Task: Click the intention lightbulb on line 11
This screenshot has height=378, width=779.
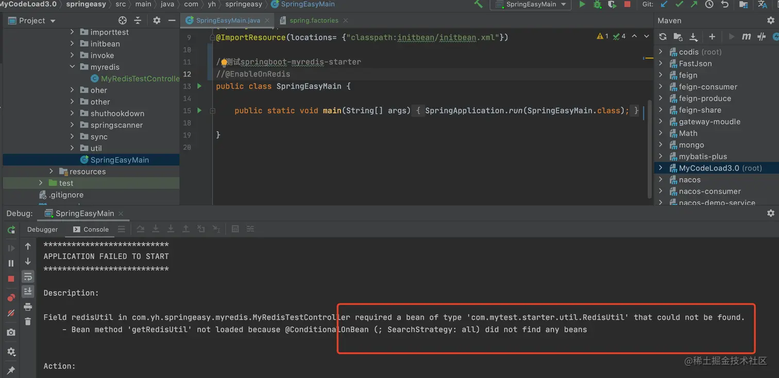Action: click(x=224, y=62)
